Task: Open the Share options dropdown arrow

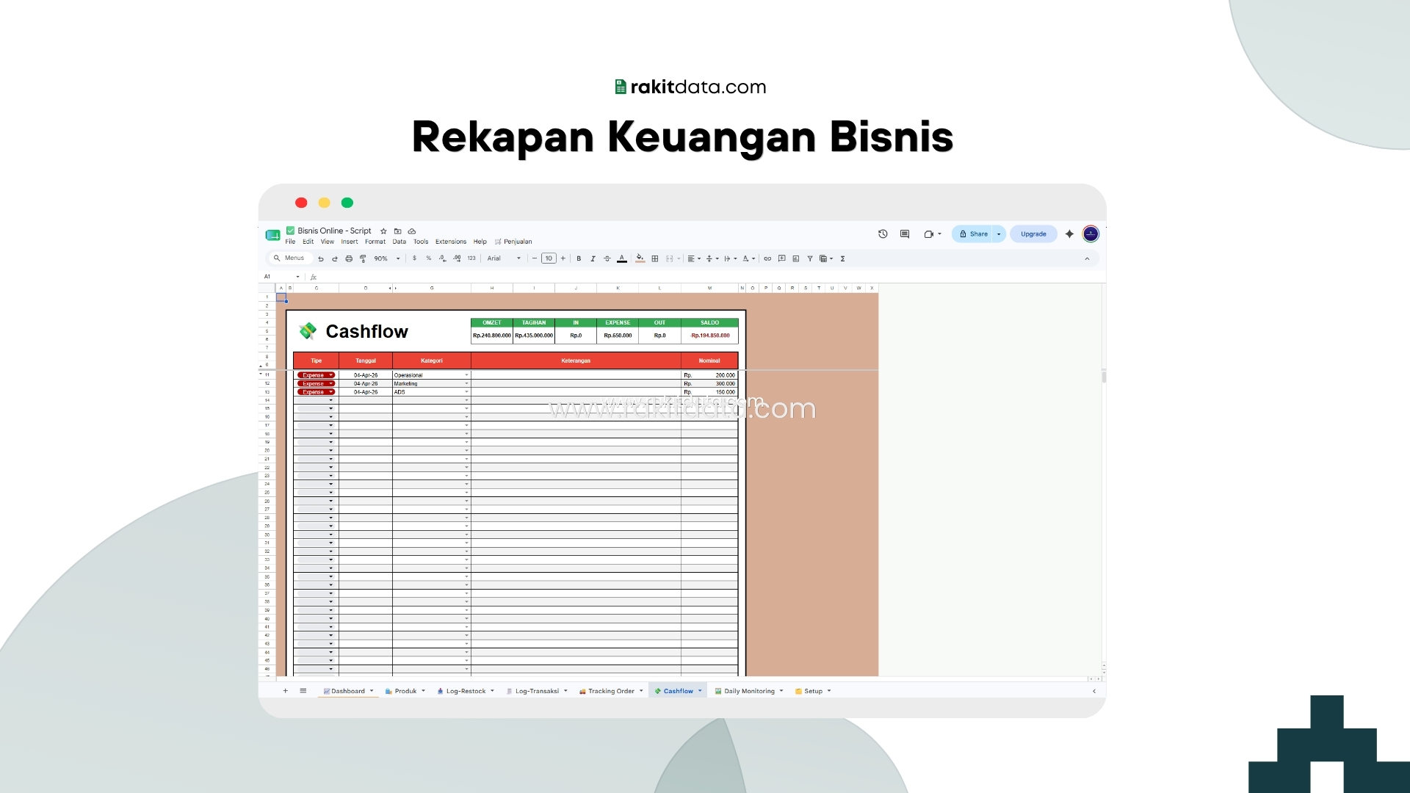Action: 999,234
